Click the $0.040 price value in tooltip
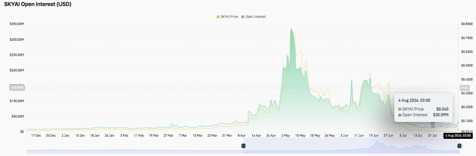 442,109
